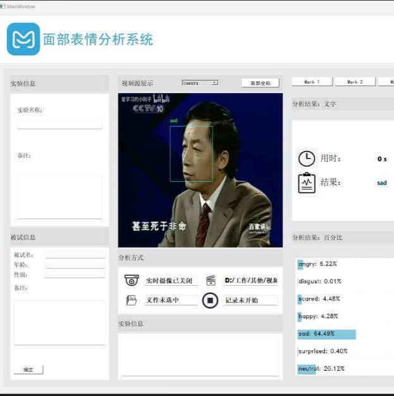The image size is (394, 396).
Task: Click the video clapperboard icon
Action: [x=211, y=280]
